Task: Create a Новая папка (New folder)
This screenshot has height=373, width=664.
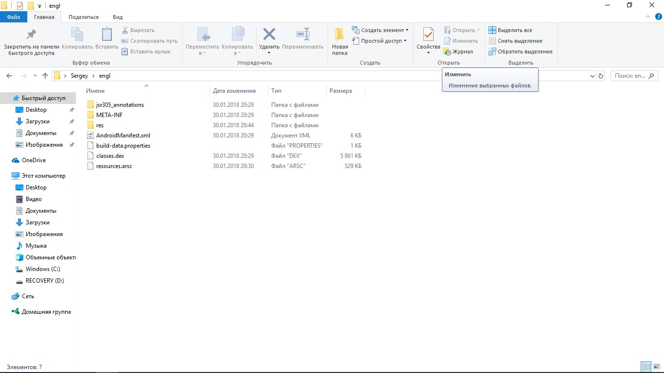Action: (x=340, y=42)
